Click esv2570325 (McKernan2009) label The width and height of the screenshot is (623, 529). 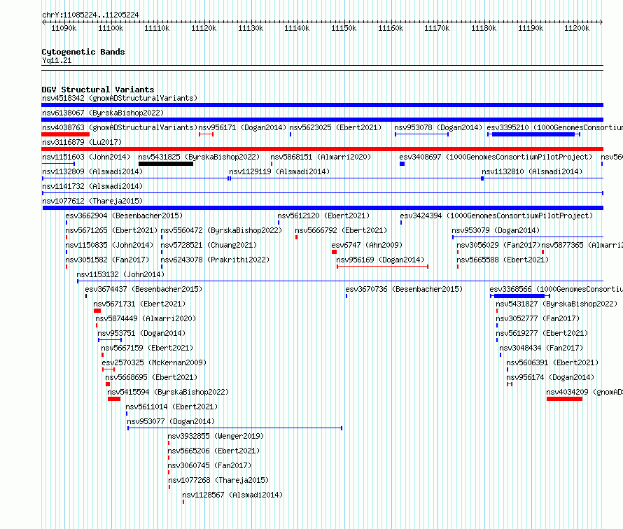click(x=154, y=362)
